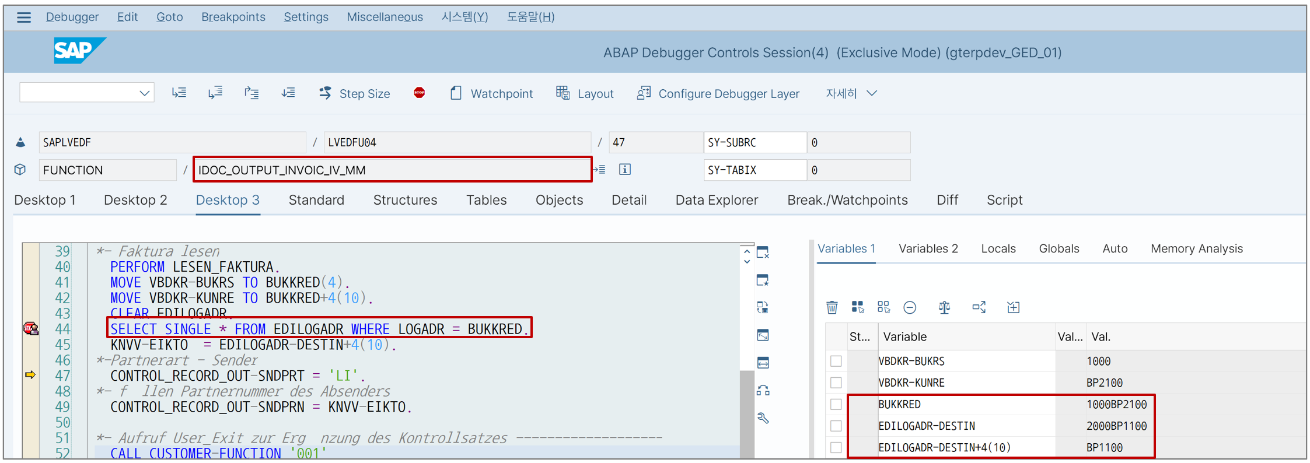Click the swap tool icon beside source editor

763,308
